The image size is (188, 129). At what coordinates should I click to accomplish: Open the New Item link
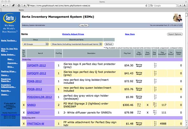130,34
